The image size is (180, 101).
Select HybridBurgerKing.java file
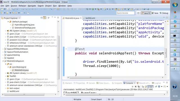[x=24, y=25]
